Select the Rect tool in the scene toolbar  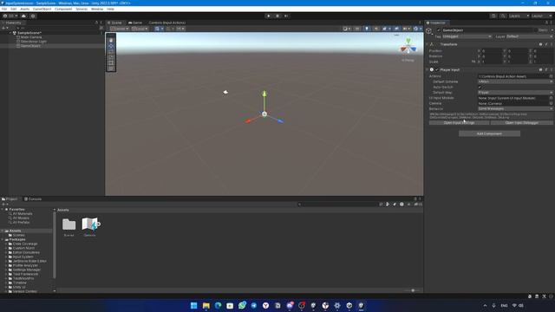click(x=111, y=63)
